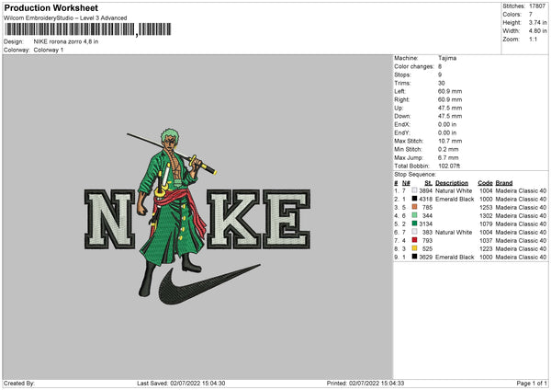551x390 pixels.
Task: Click the barcode under the worksheet title
Action: click(x=88, y=29)
